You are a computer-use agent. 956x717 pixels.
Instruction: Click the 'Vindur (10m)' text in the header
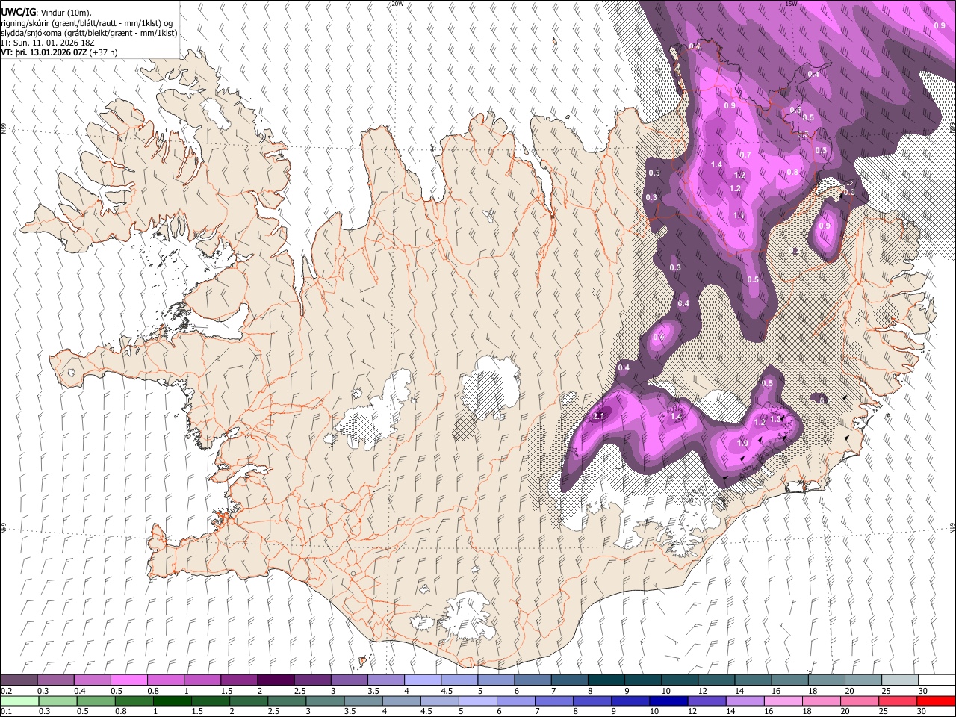pos(66,13)
